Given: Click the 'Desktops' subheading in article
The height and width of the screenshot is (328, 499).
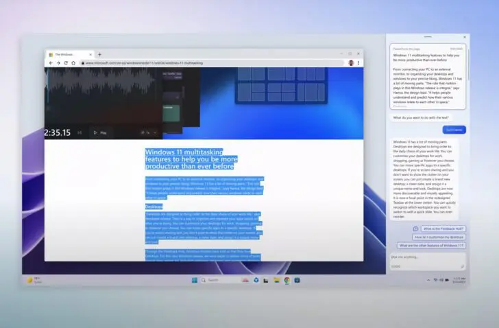Looking at the screenshot, I should [x=154, y=207].
